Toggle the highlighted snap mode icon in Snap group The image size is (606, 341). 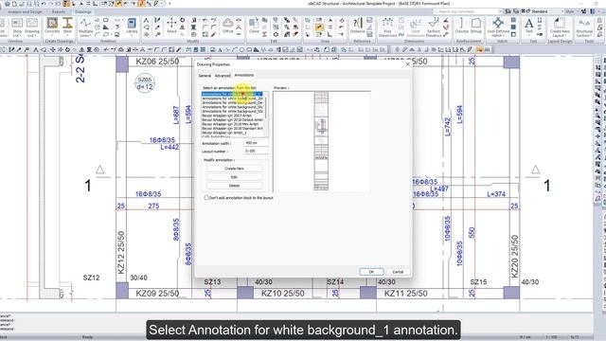319,27
